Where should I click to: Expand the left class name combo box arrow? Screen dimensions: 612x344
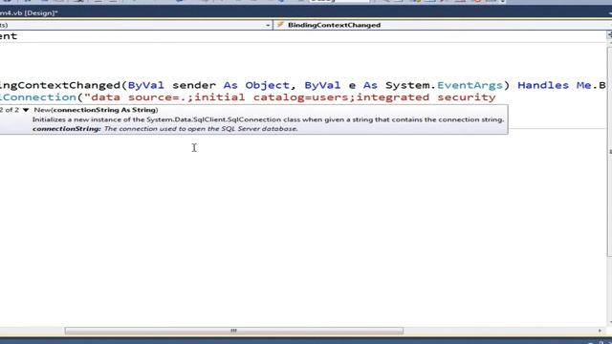tap(268, 25)
